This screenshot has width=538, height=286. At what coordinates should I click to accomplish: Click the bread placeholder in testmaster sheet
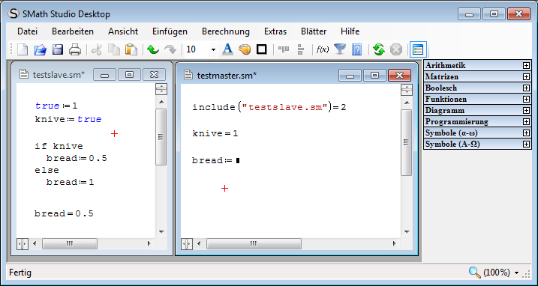(x=238, y=160)
